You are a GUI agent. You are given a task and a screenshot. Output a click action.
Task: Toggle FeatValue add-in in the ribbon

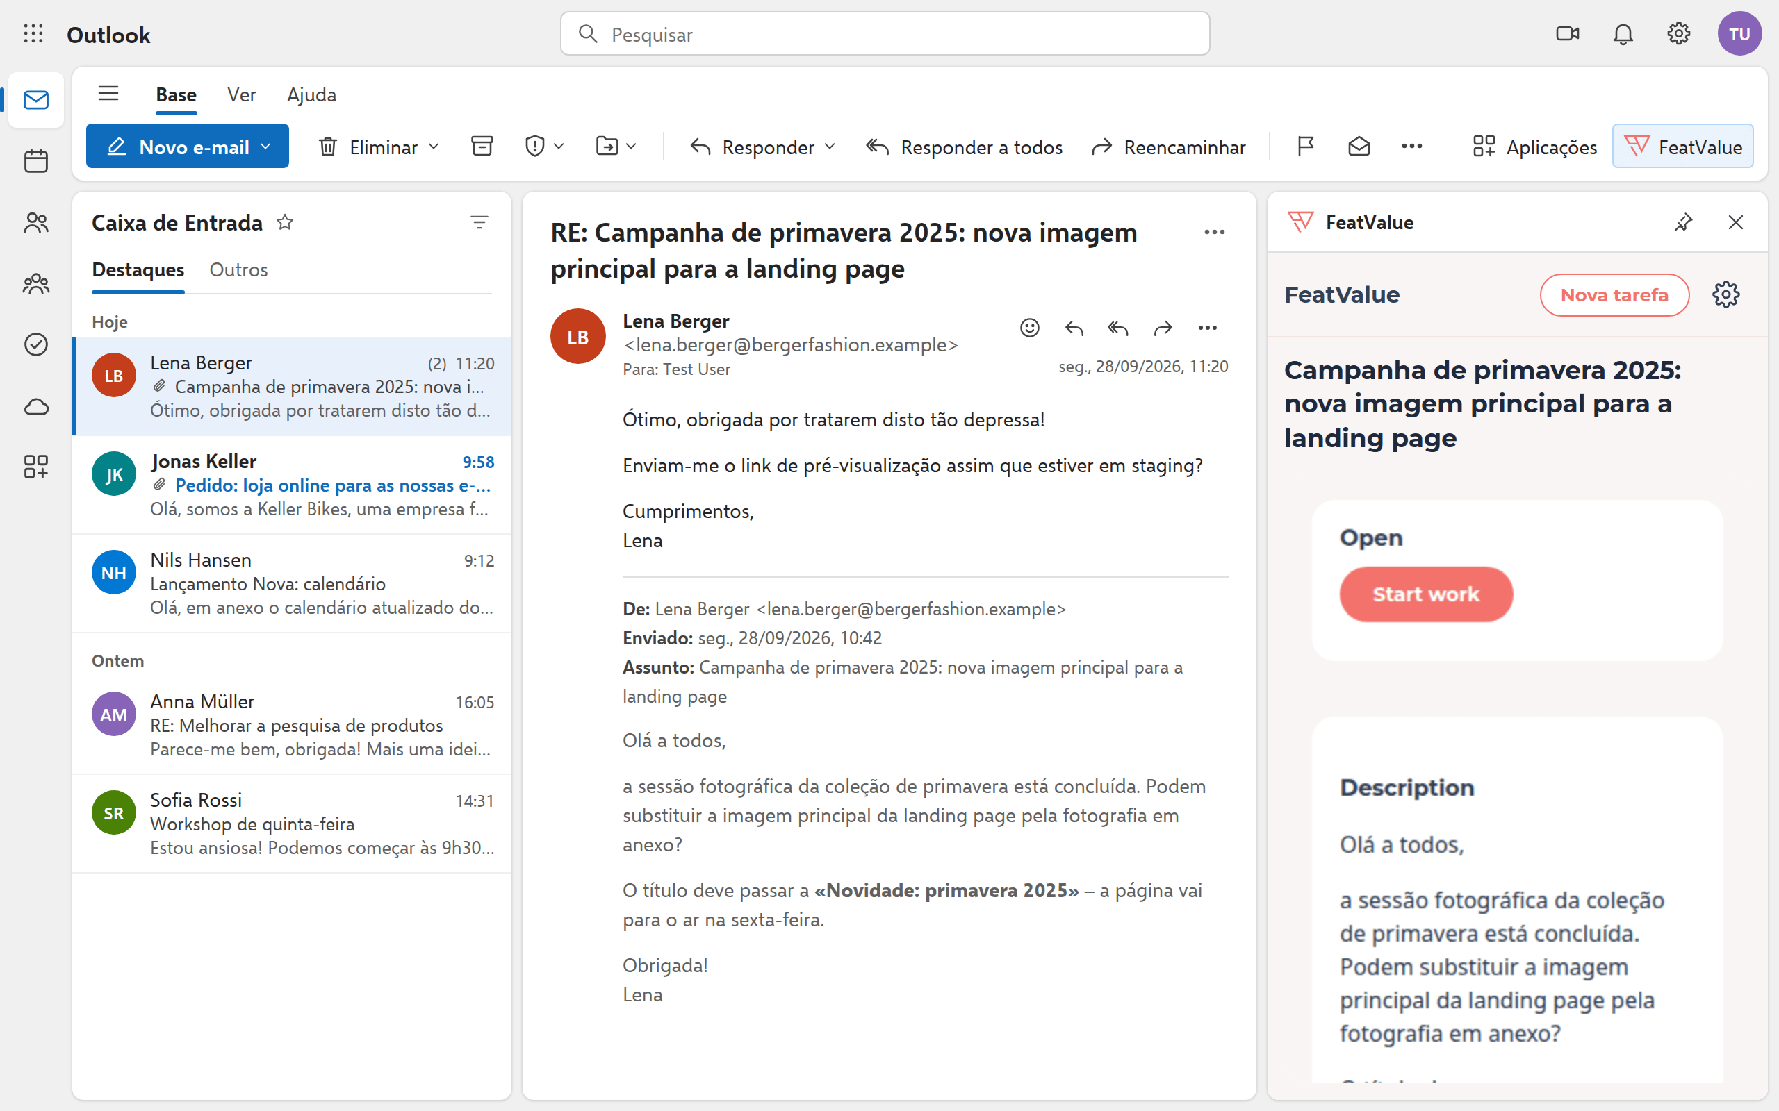point(1682,147)
